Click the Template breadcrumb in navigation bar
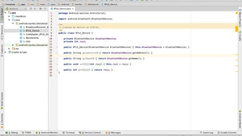This screenshot has height=136, width=242. [x=8, y=4]
